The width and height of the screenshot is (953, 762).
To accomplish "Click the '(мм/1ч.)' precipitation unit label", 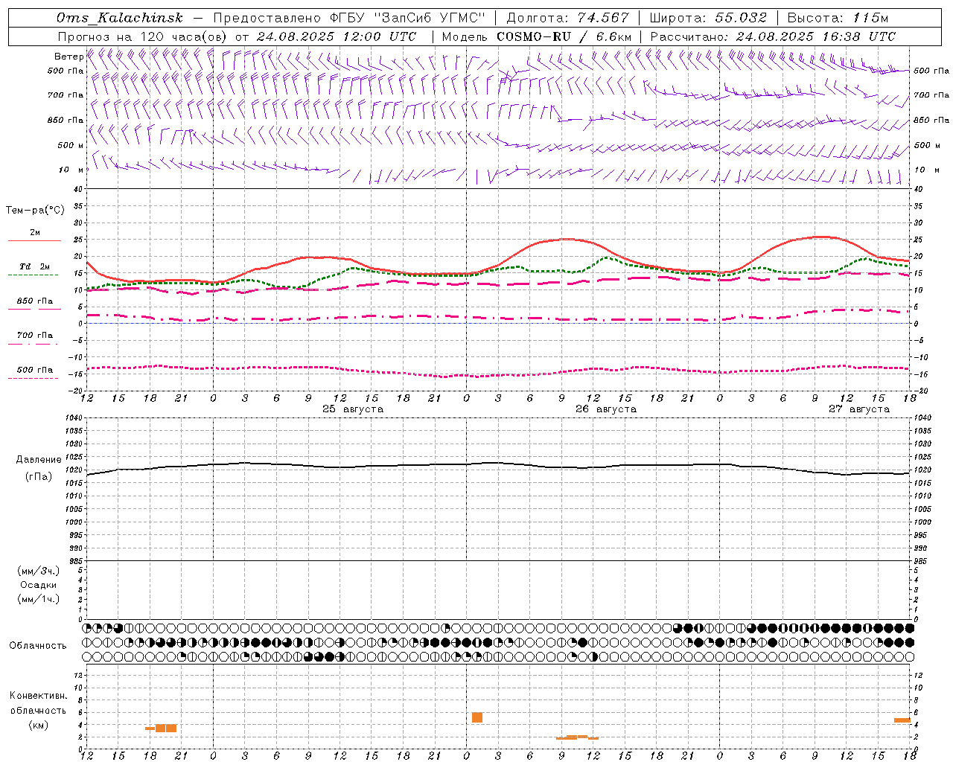I will pos(39,599).
